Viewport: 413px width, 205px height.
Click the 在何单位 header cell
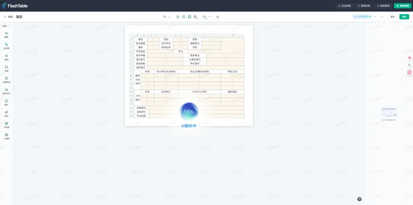pyautogui.click(x=166, y=92)
